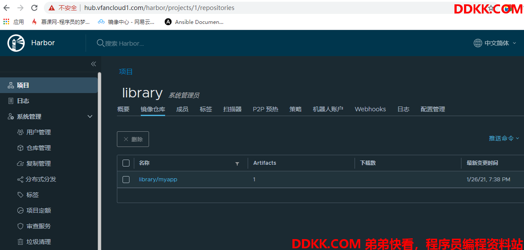
Task: Switch to the 策略 tab
Action: (x=295, y=109)
